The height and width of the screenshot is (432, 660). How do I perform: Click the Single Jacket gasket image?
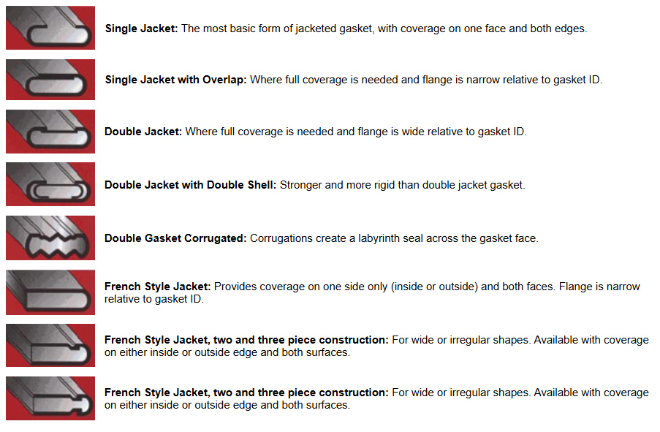(x=50, y=28)
